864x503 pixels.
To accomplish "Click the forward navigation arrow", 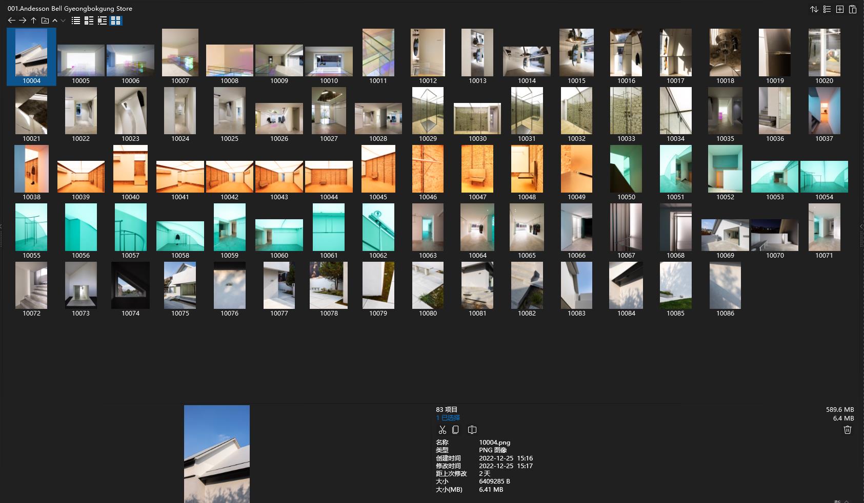I will coord(23,20).
